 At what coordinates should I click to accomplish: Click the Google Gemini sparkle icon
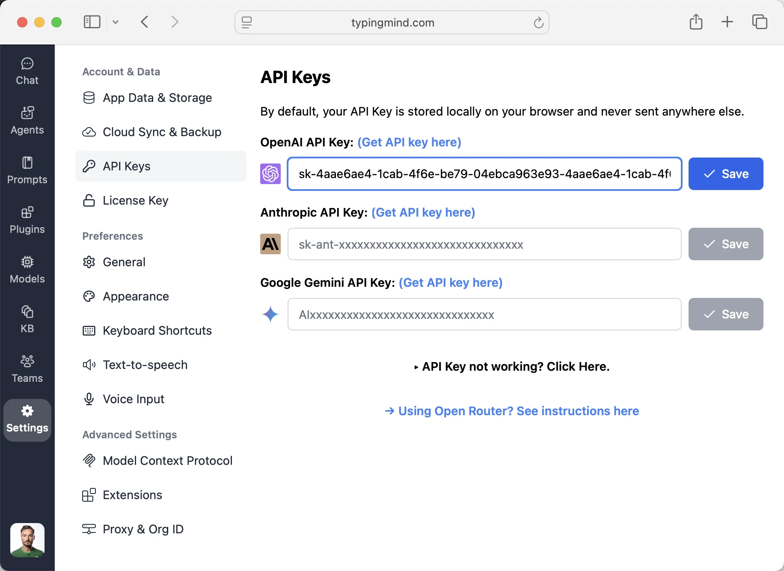pyautogui.click(x=270, y=314)
